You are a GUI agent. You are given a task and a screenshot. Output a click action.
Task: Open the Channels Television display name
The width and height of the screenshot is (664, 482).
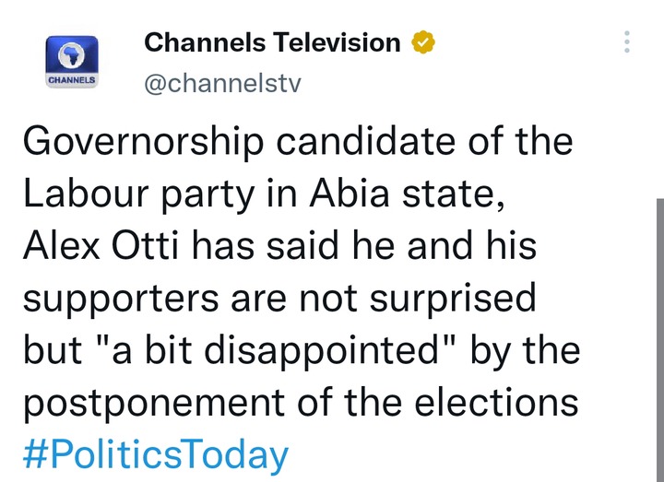[x=272, y=42]
